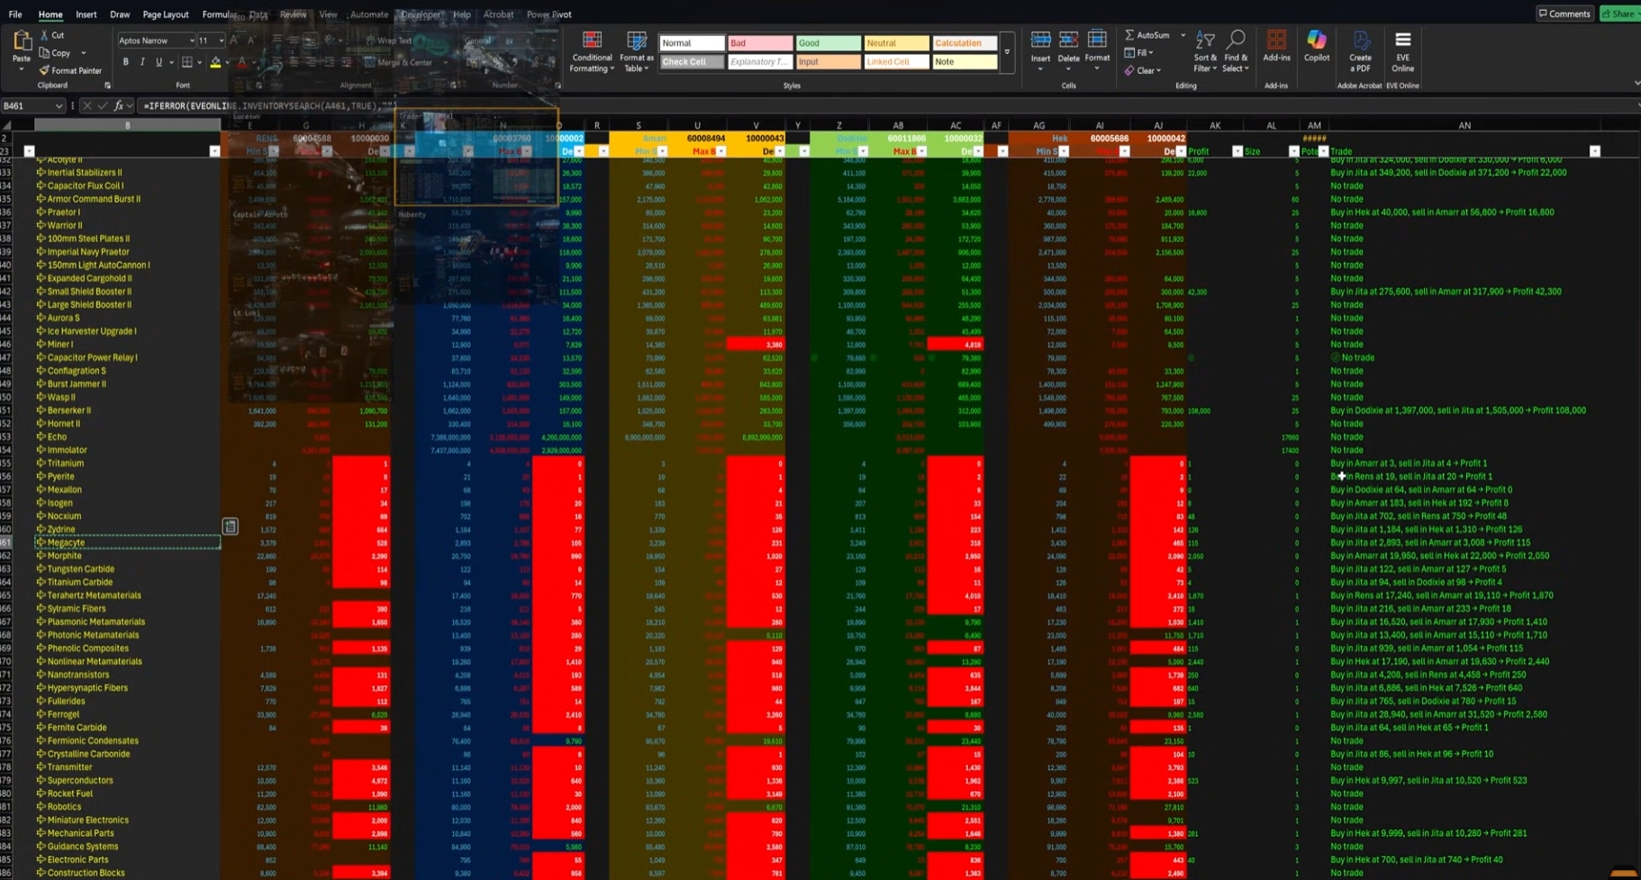
Task: Open Find & Select magnifier
Action: [1235, 51]
